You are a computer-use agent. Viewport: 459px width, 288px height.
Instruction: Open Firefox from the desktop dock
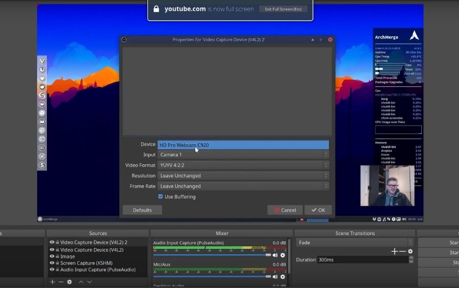click(x=42, y=70)
